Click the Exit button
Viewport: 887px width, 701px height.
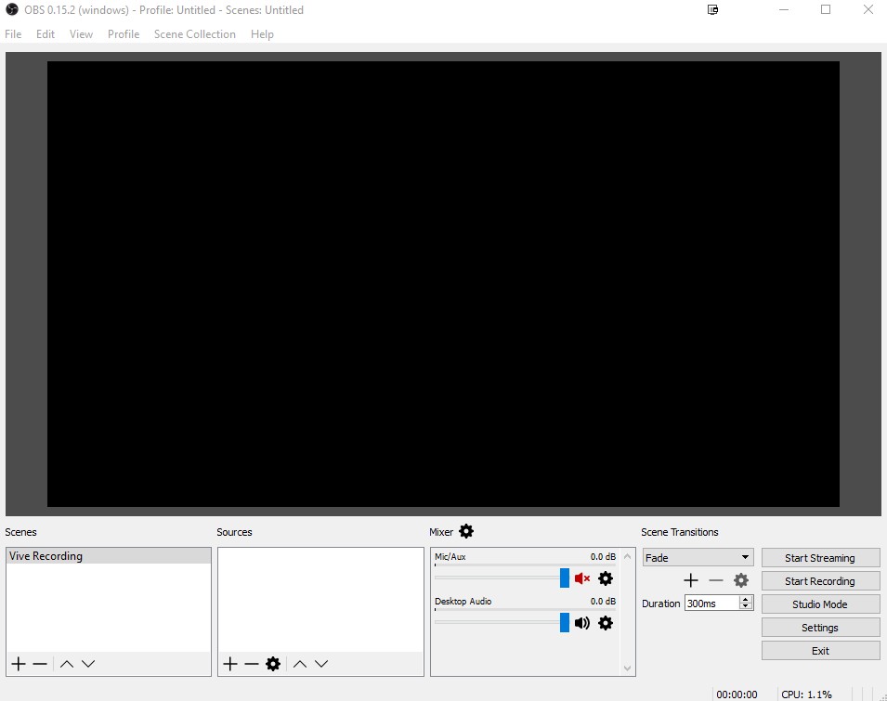820,651
